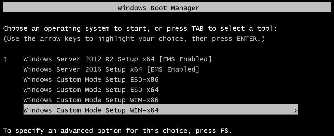
Task: Click "Choose an operating system" heading text
Action: point(56,29)
